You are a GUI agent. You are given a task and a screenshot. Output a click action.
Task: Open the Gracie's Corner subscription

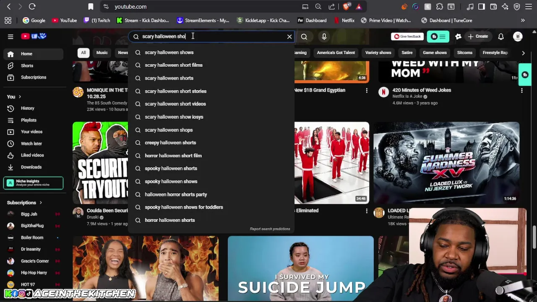[33, 261]
